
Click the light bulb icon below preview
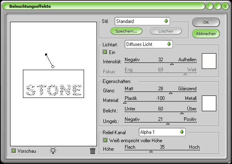53,151
